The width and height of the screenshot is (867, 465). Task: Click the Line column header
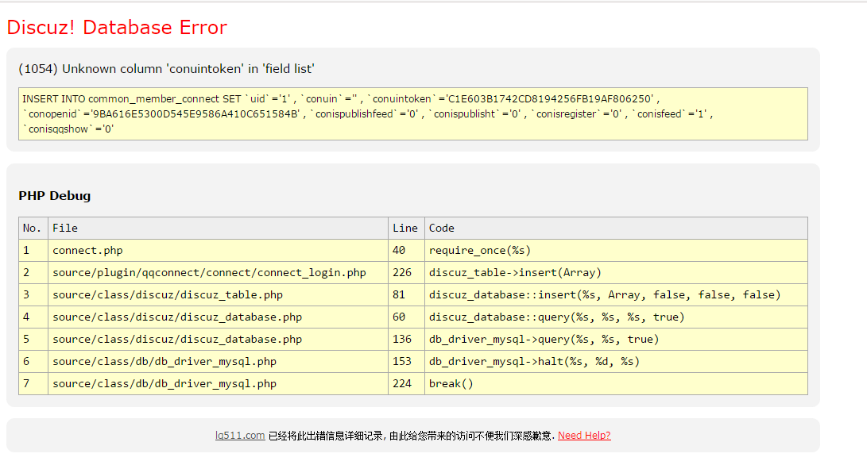(x=405, y=229)
